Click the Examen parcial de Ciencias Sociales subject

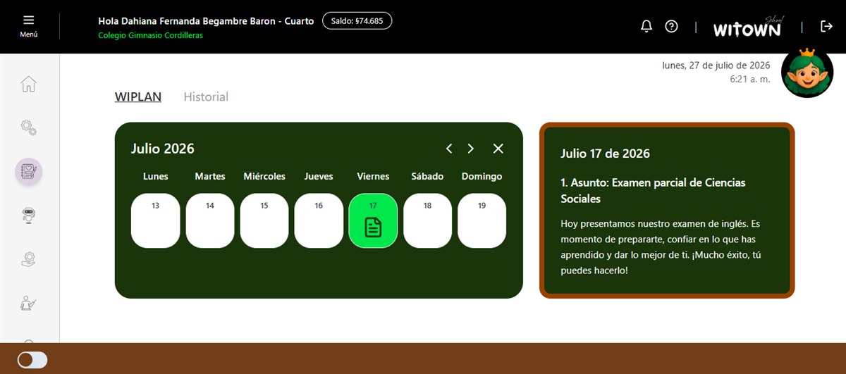653,190
